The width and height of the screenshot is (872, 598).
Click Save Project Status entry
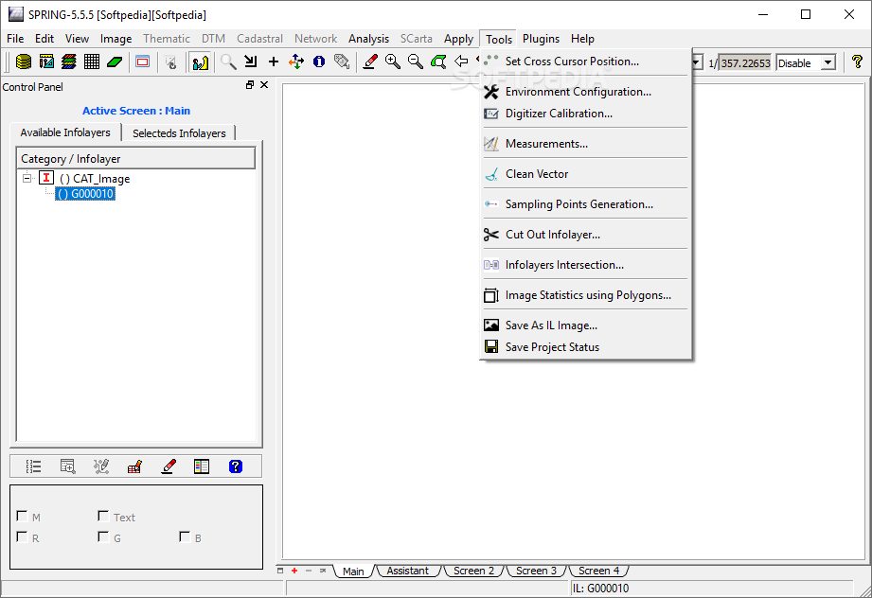point(586,347)
